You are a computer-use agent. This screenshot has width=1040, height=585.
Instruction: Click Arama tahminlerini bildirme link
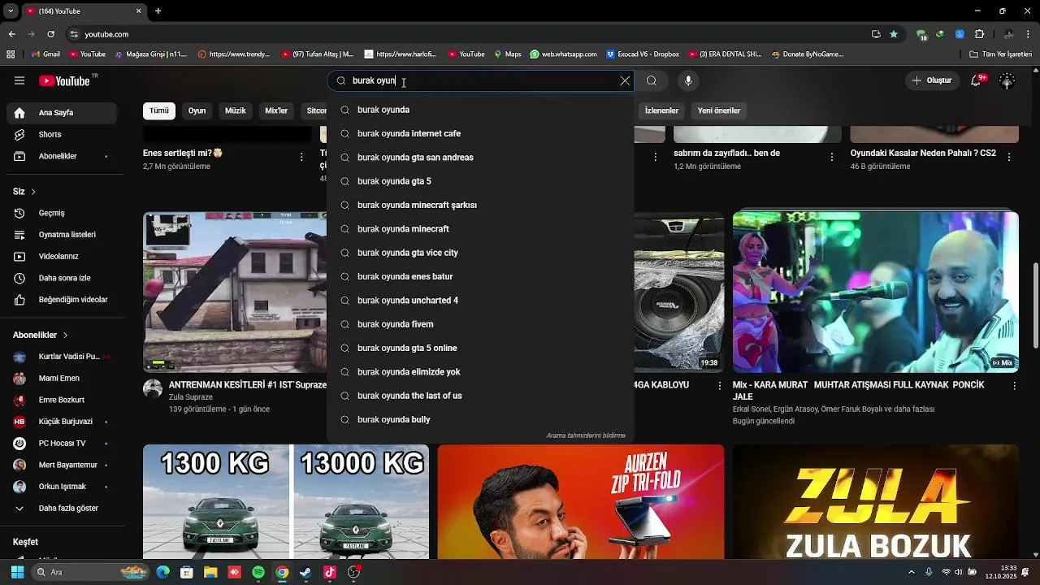coord(586,435)
